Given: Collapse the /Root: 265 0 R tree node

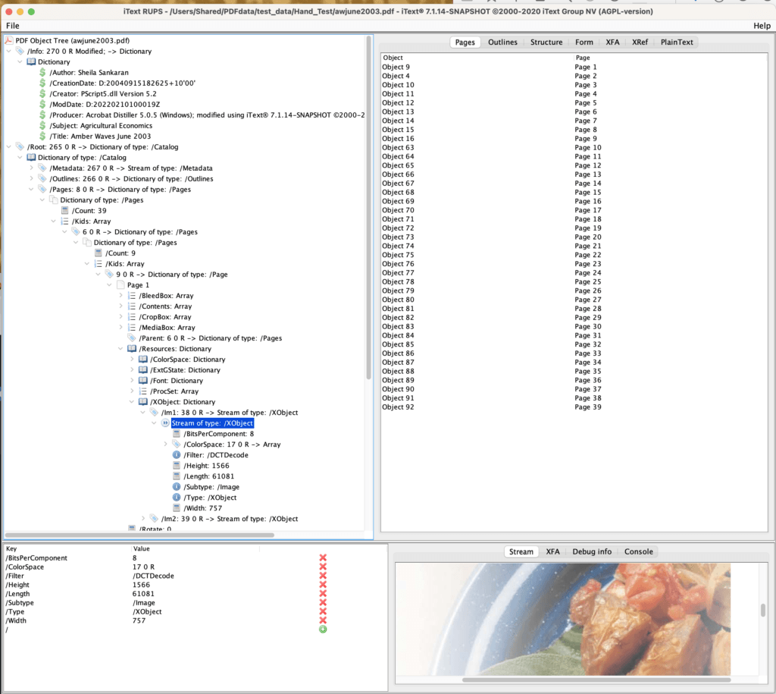Looking at the screenshot, I should (9, 146).
